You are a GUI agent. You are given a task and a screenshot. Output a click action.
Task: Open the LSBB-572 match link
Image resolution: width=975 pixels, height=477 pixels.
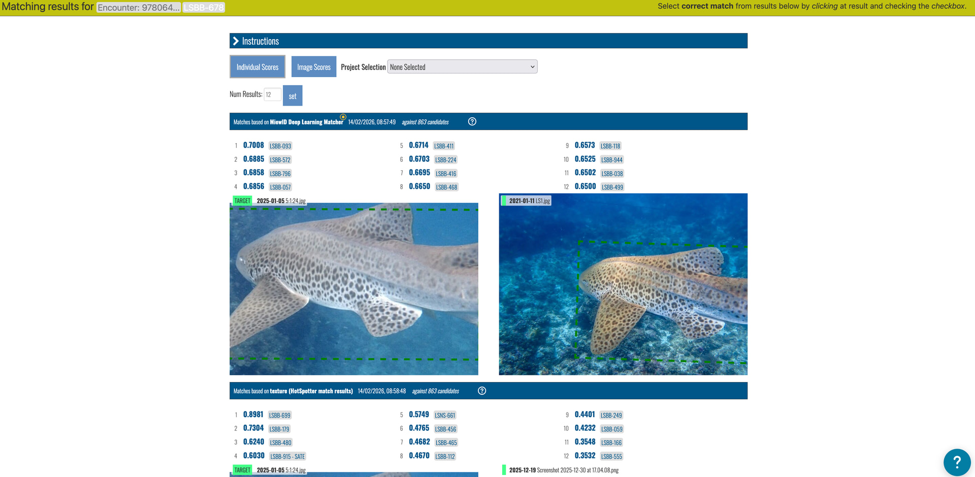tap(280, 160)
